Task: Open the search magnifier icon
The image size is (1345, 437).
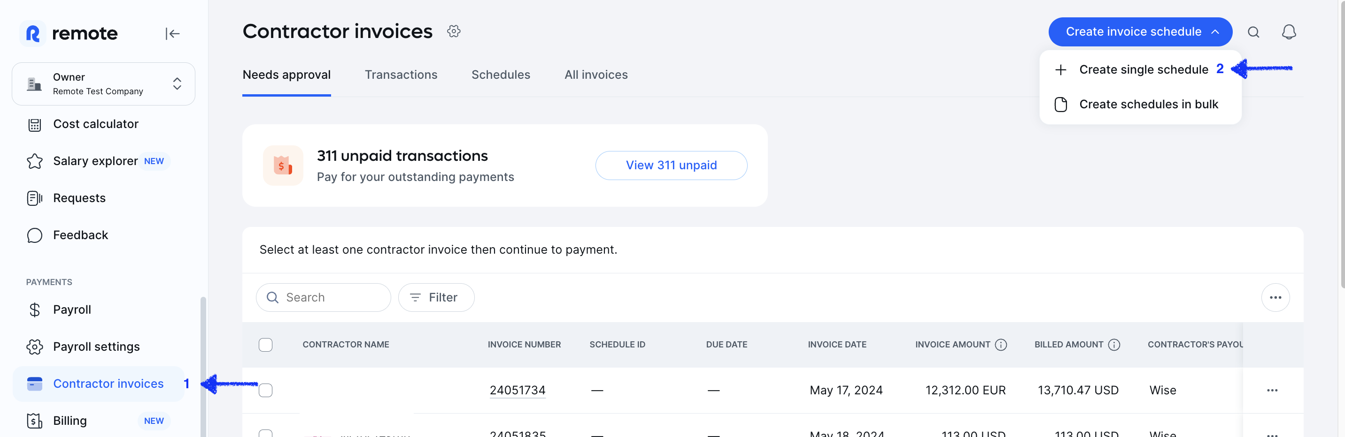Action: click(x=1253, y=32)
